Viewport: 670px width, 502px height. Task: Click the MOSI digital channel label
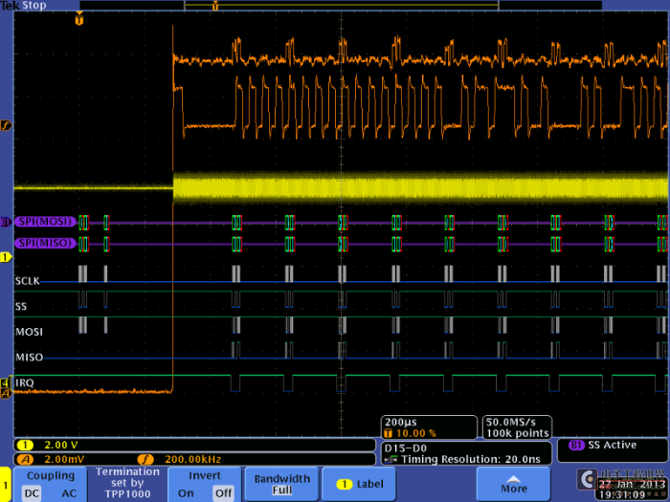[x=29, y=332]
